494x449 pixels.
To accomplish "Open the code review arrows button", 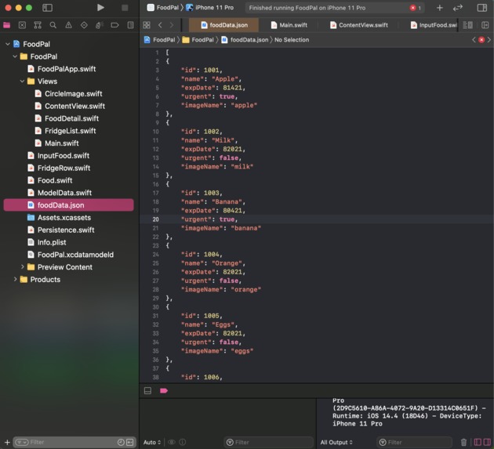I will [x=458, y=8].
